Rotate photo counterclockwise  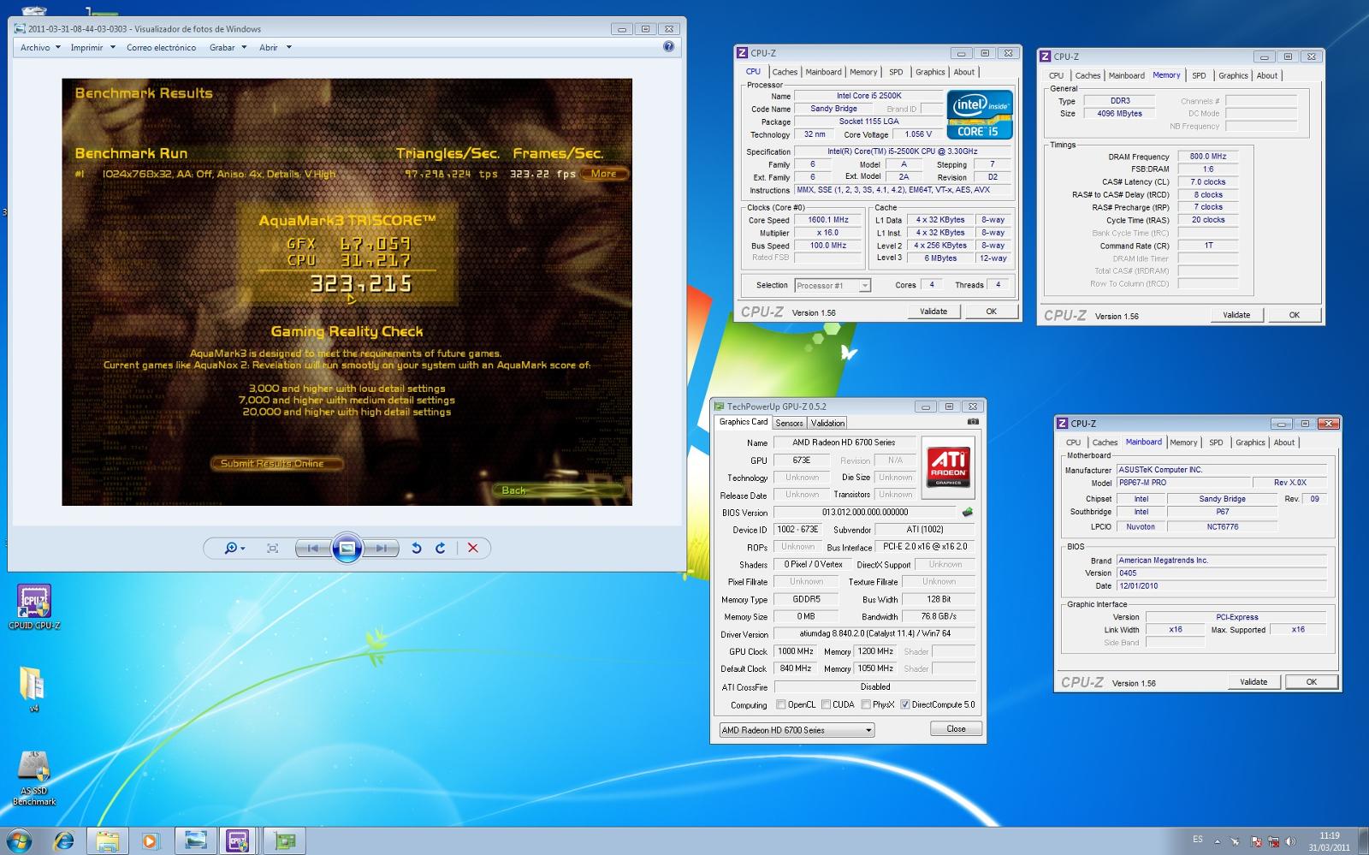(x=417, y=548)
